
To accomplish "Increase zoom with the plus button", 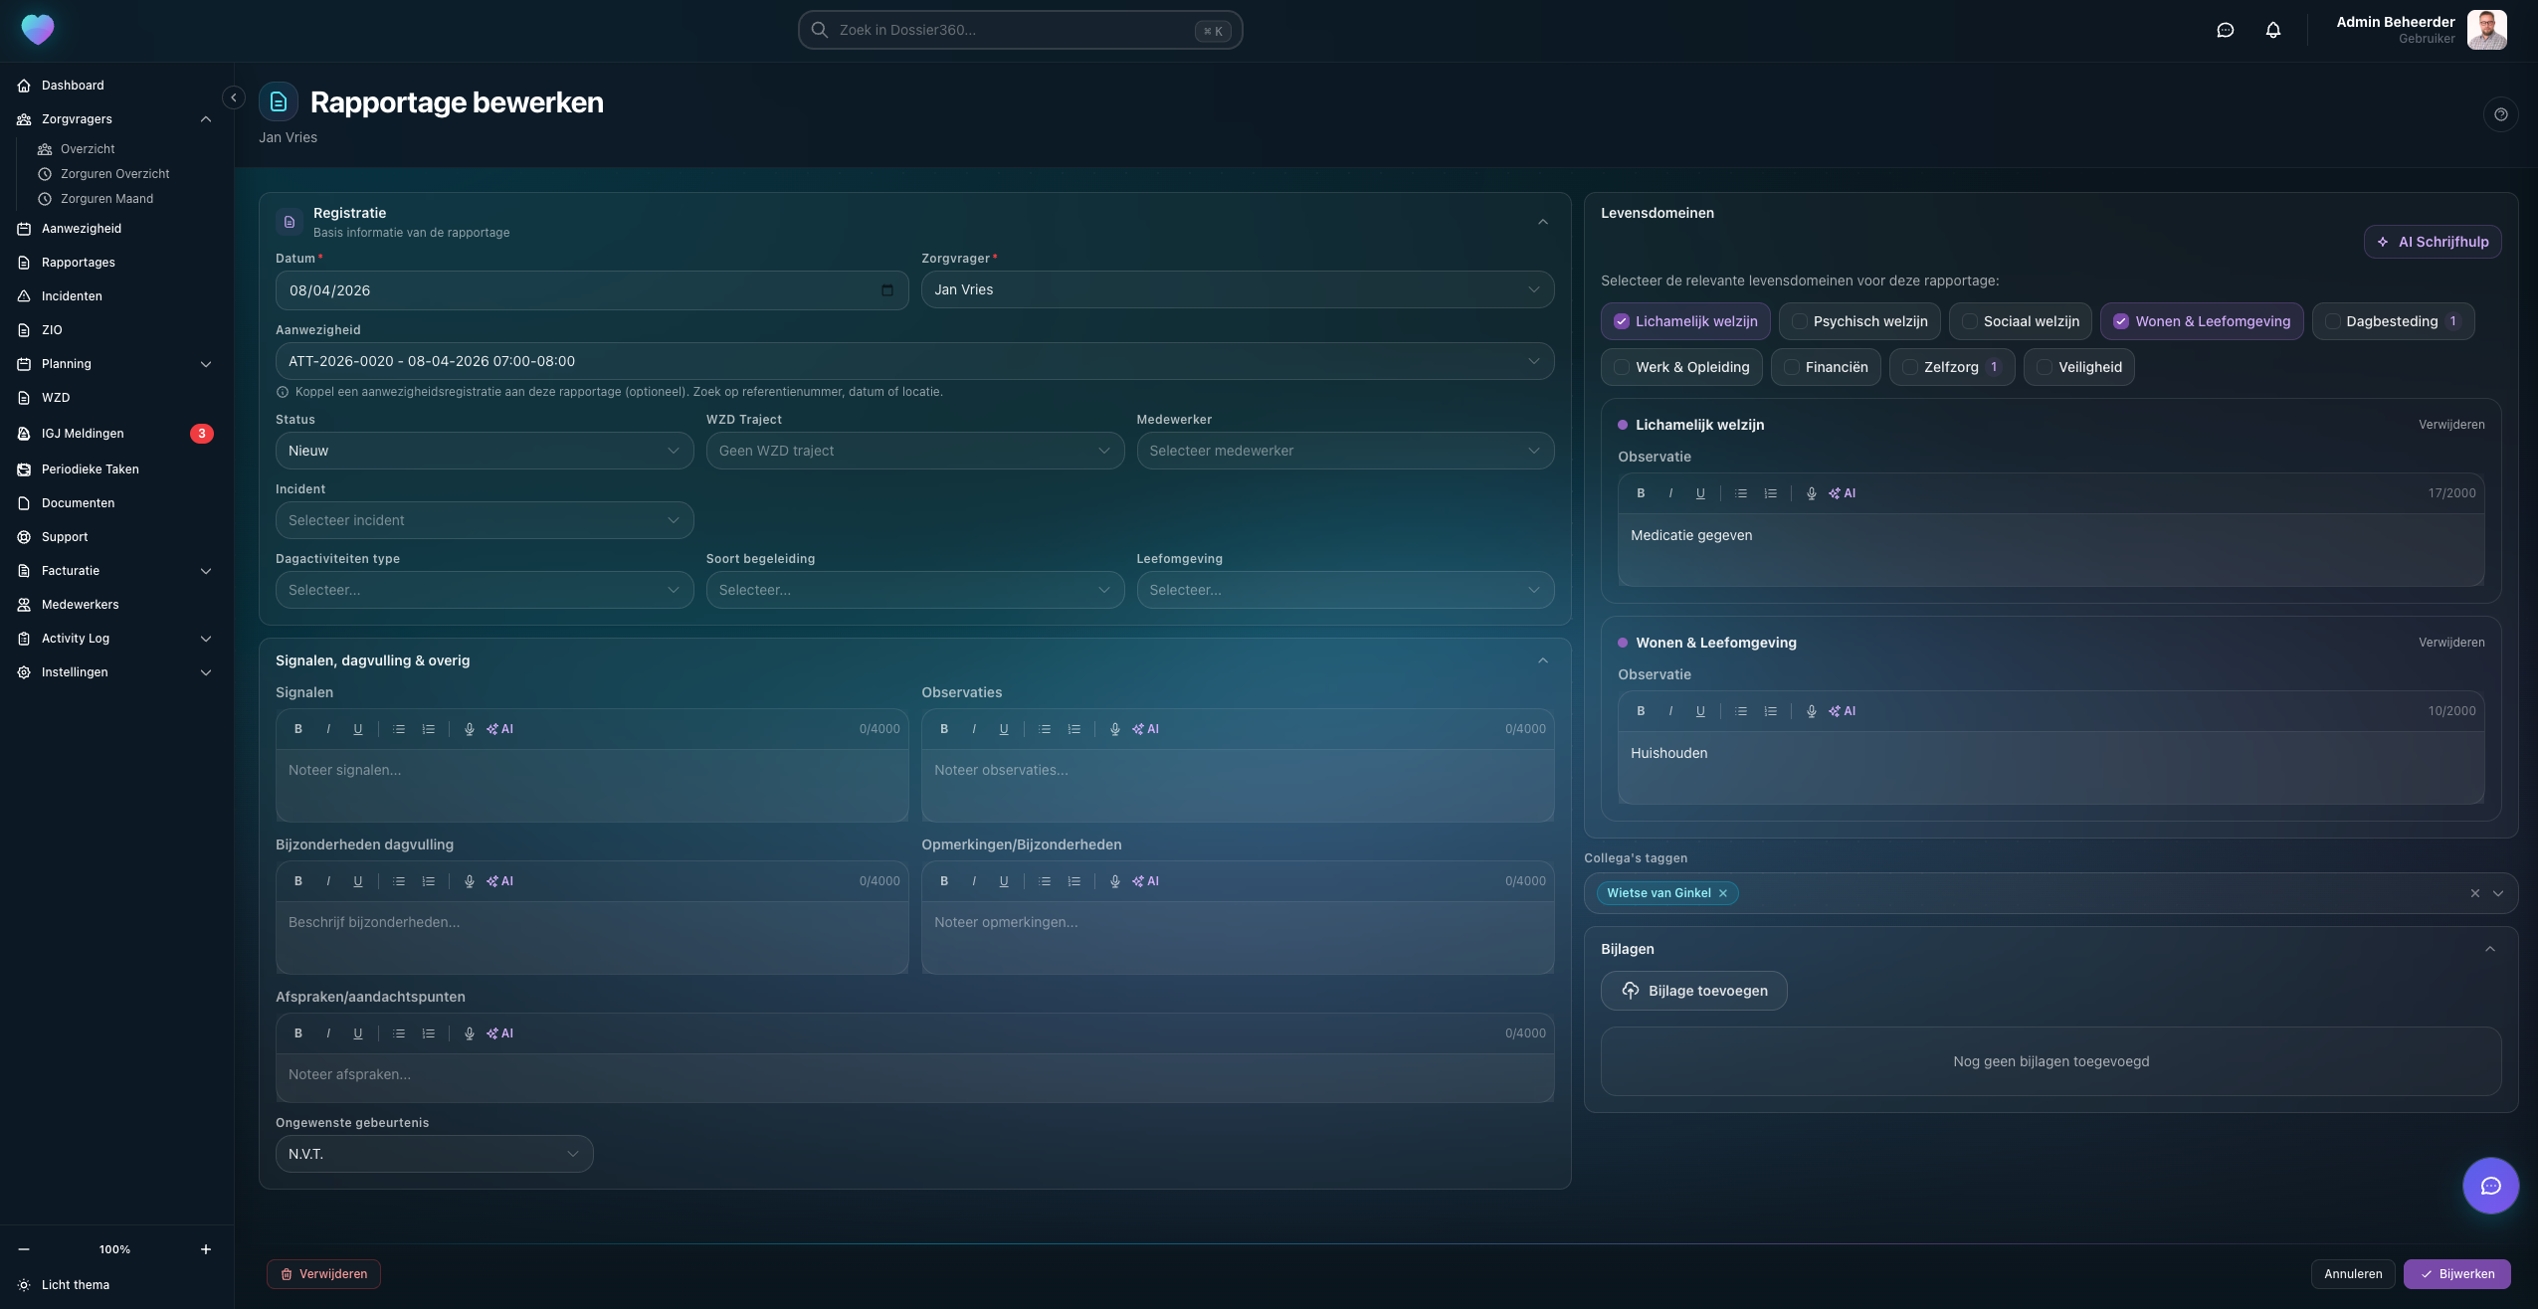I will coord(206,1249).
